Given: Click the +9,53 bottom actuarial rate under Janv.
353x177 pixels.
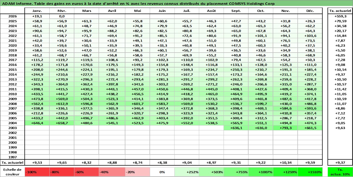Looking at the screenshot, I should (37, 163).
